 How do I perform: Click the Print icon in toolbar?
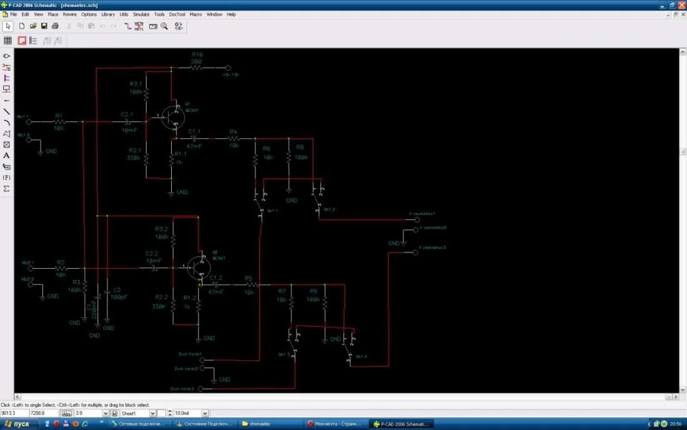tap(55, 26)
